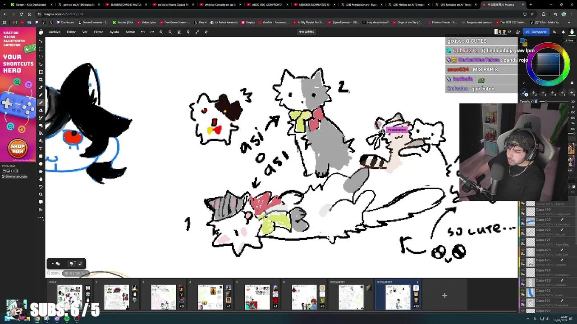Select the transform tool
The height and width of the screenshot is (324, 577).
(x=41, y=72)
